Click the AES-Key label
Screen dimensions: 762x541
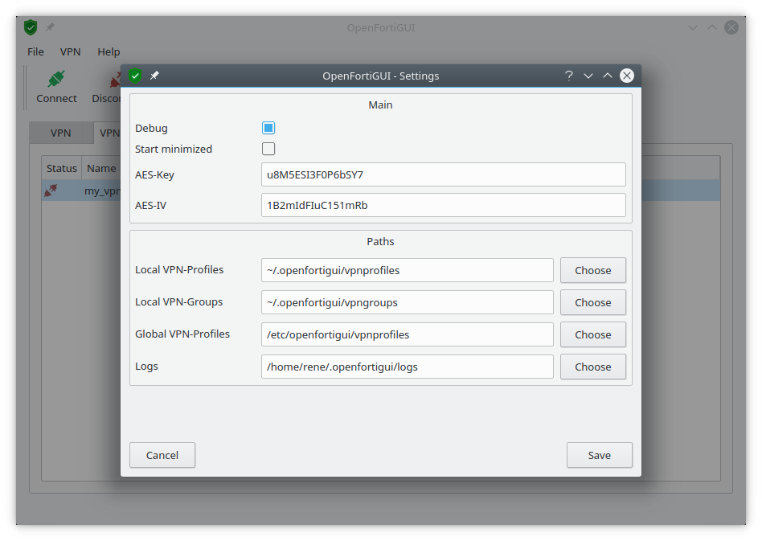[x=154, y=175]
